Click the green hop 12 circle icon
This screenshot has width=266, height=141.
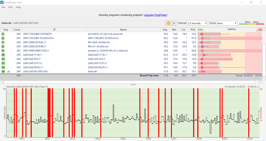(x=3, y=63)
